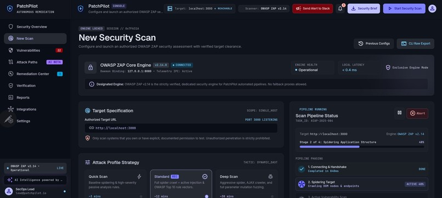Expand the Connecting & Handshake stage
The image size is (442, 198).
(x=362, y=169)
